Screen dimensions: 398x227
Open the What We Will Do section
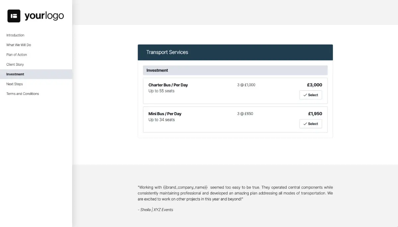(x=19, y=45)
